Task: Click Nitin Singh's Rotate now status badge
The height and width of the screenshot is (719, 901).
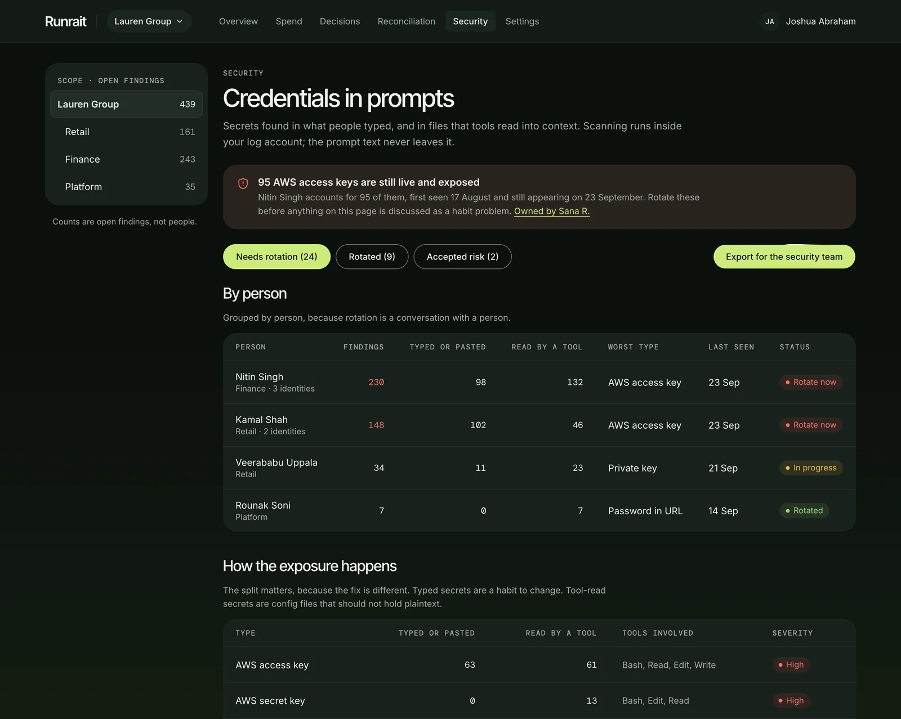Action: (x=811, y=382)
